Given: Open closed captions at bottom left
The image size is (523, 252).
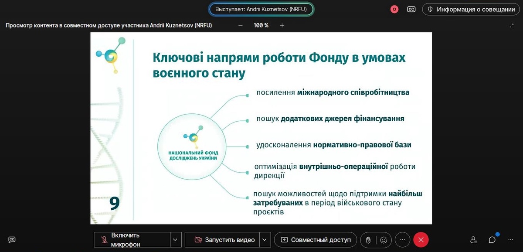Looking at the screenshot, I should click(x=12, y=239).
